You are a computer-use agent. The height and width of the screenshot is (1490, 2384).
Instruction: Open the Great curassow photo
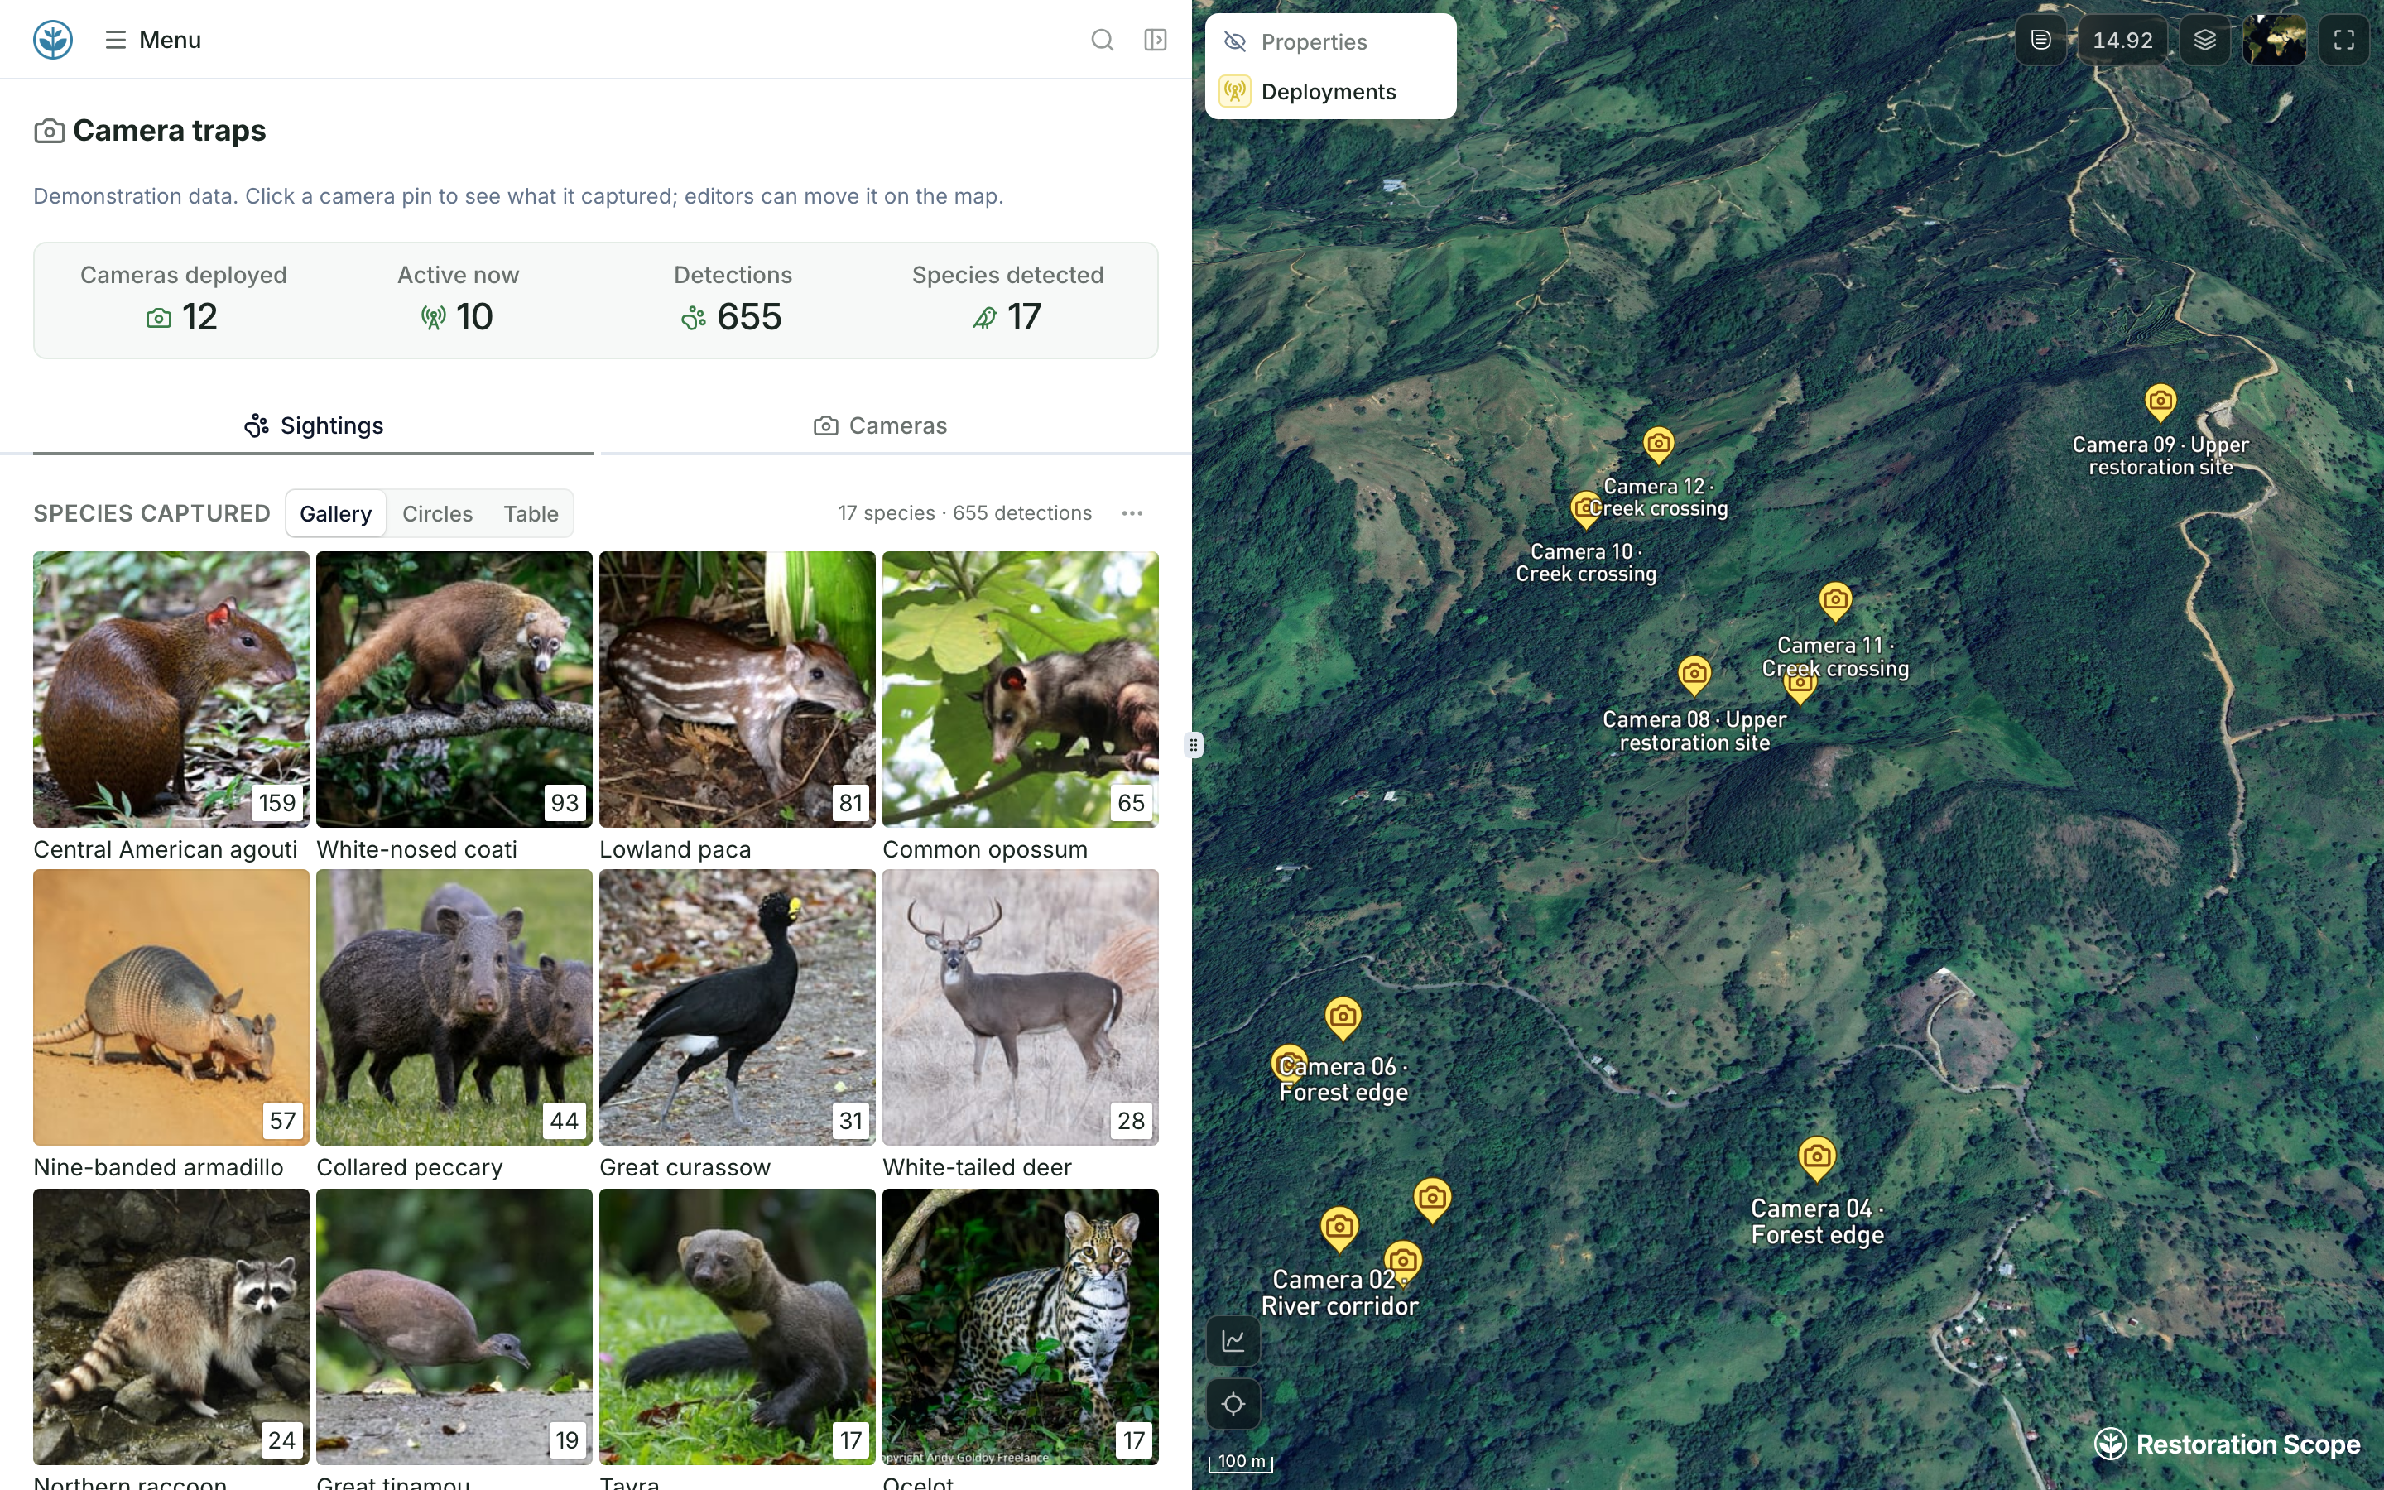[x=737, y=1007]
